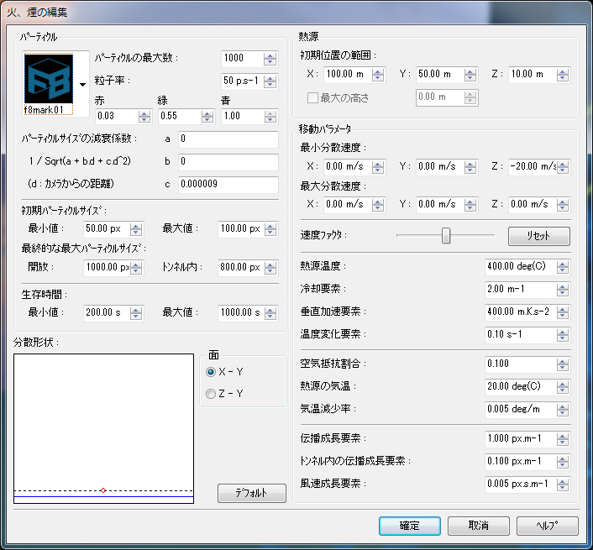Screen dimensions: 593x550
Task: Click 初期位置の範囲 X spinner at 100.00 m
Action: point(378,75)
